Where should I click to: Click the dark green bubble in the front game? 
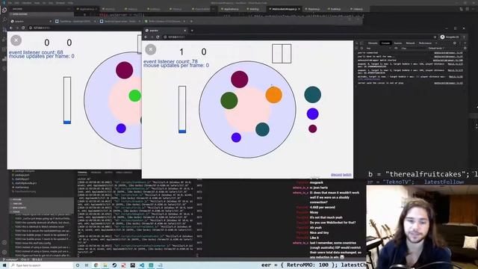point(229,100)
